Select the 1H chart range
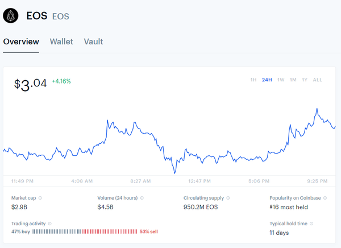 [253, 80]
